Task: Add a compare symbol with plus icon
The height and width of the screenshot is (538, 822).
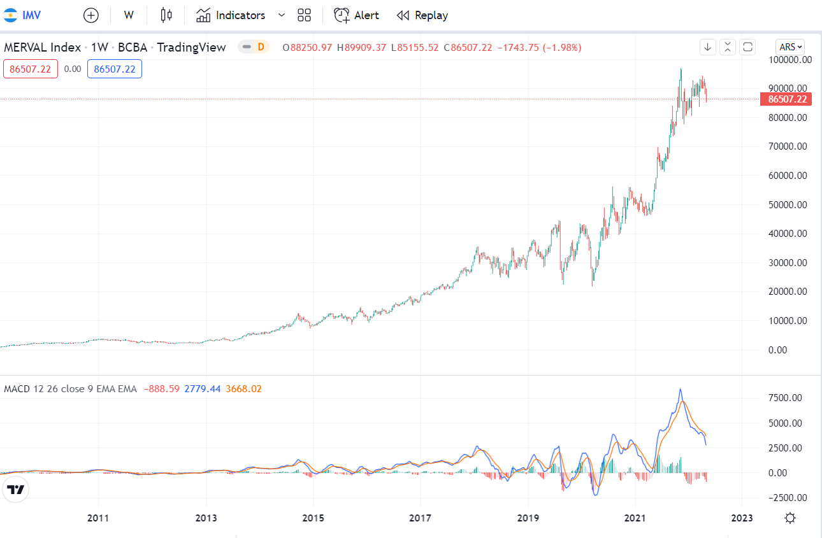Action: click(x=91, y=15)
